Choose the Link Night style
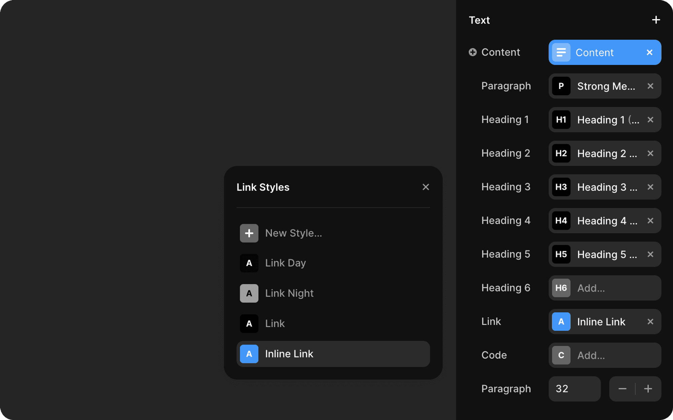This screenshot has height=420, width=673. (x=289, y=293)
